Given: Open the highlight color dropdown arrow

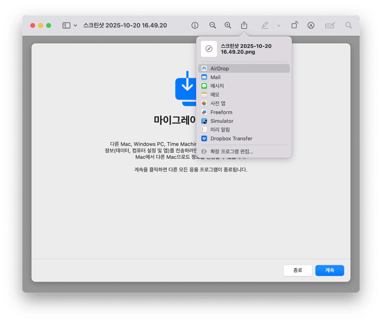Looking at the screenshot, I should 279,25.
